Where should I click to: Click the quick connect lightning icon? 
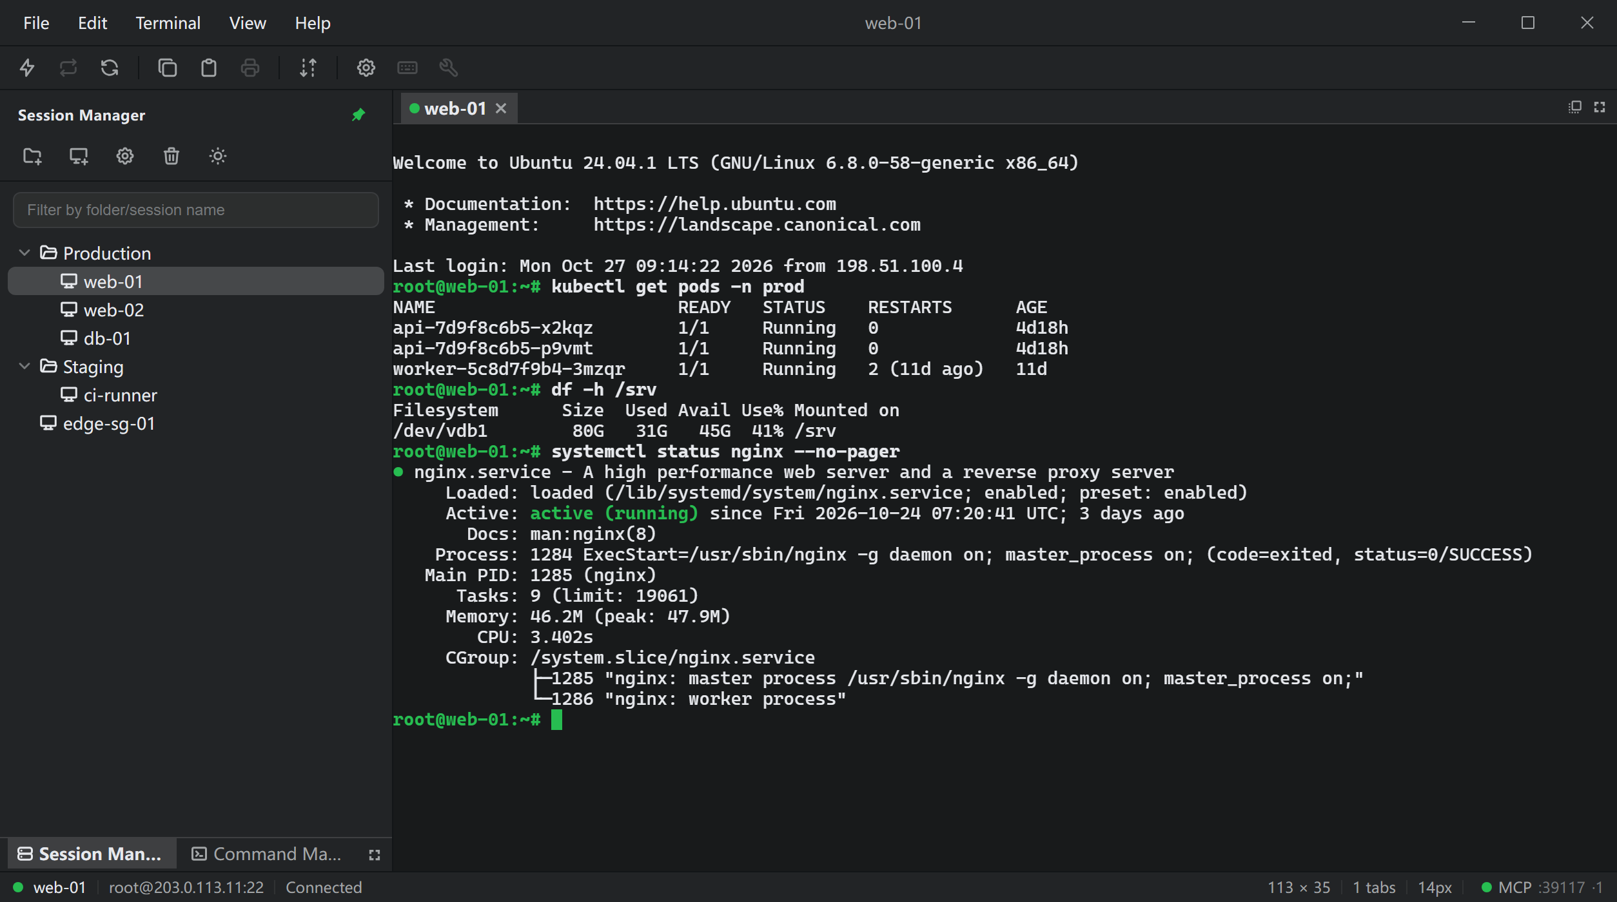click(27, 68)
